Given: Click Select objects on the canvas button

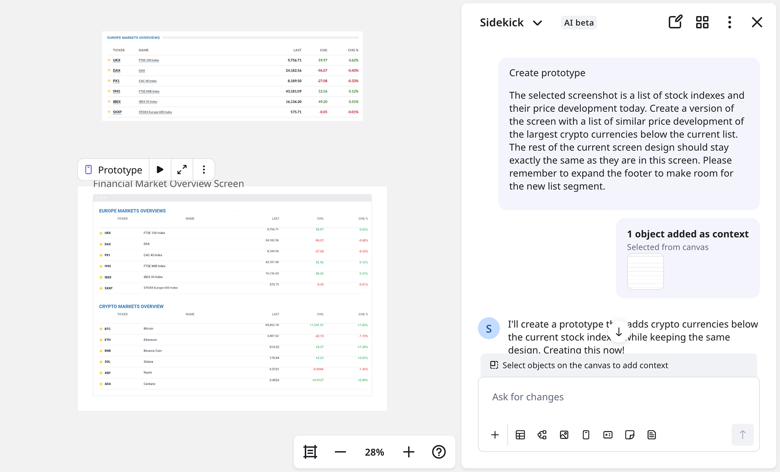Looking at the screenshot, I should point(578,365).
